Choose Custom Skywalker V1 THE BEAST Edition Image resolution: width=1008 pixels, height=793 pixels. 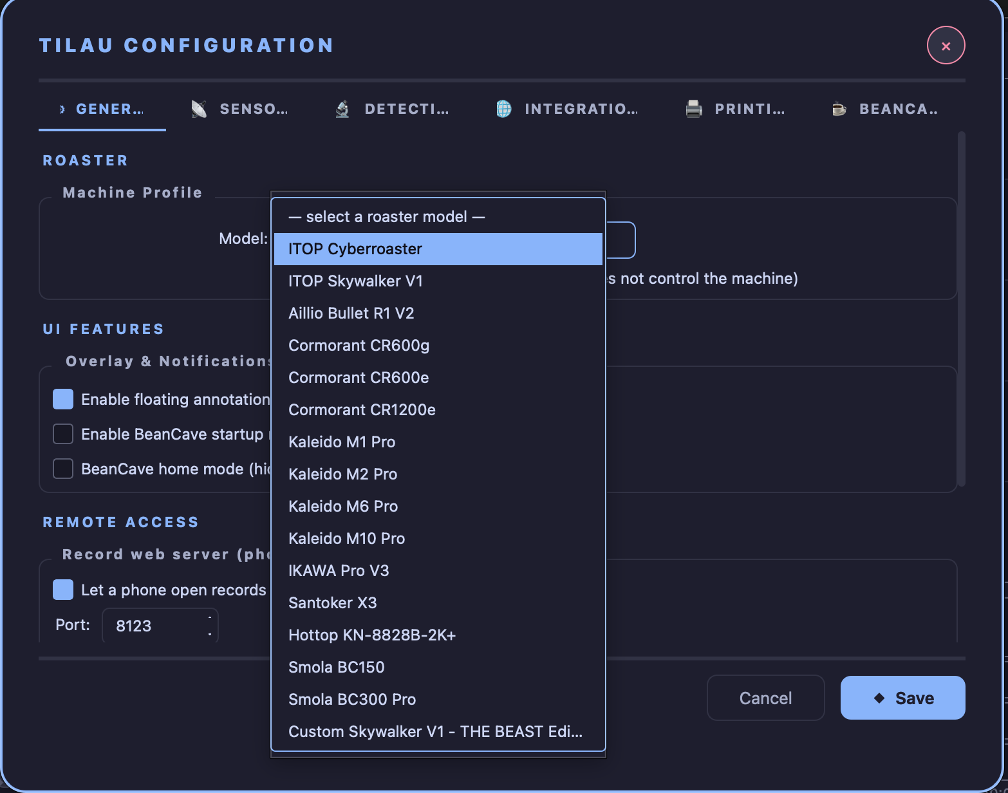pos(438,732)
